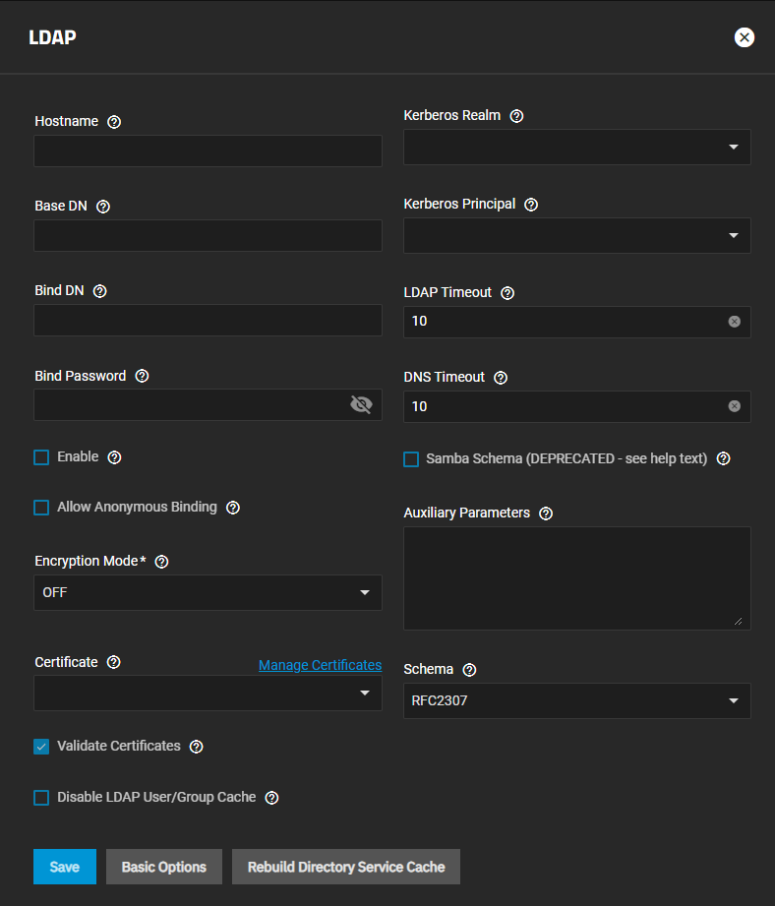
Task: Show help for Encryption Mode
Action: click(x=162, y=562)
